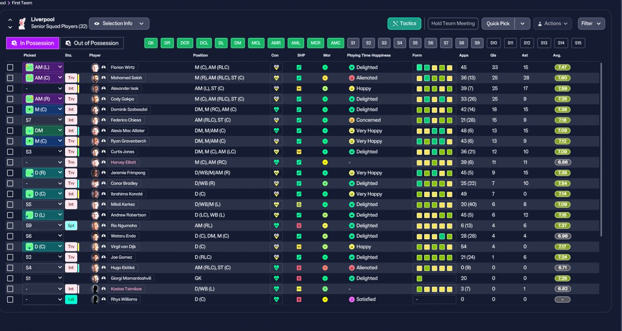Tick the checkbox for Virgil van Dijk
Image resolution: width=622 pixels, height=331 pixels.
(10, 247)
